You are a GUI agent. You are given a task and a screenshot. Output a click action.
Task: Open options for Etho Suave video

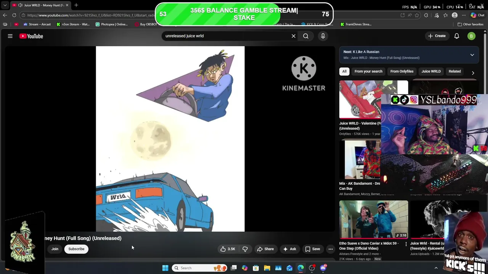tap(406, 244)
